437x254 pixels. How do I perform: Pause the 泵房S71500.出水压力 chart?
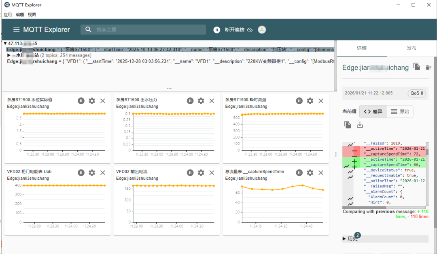[x=190, y=101]
